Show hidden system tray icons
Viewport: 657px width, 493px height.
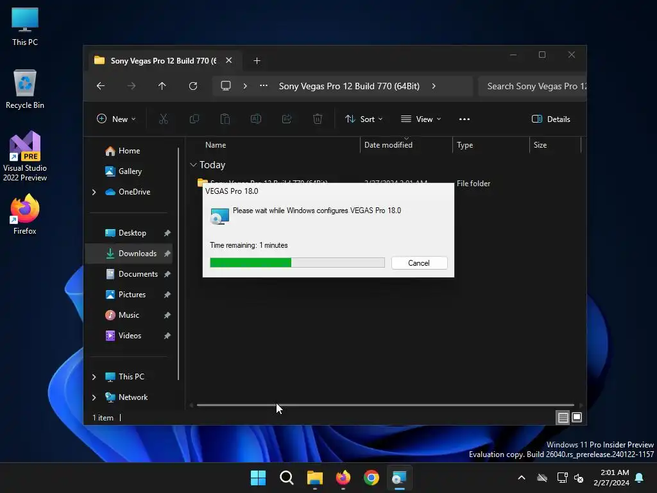522,478
